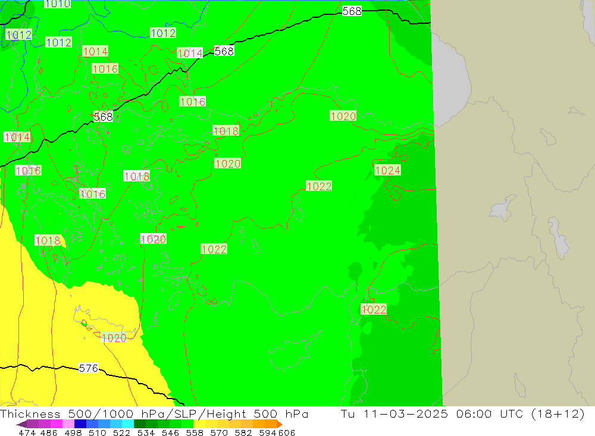Click the legend value '510'
595x436 pixels.
point(97,432)
